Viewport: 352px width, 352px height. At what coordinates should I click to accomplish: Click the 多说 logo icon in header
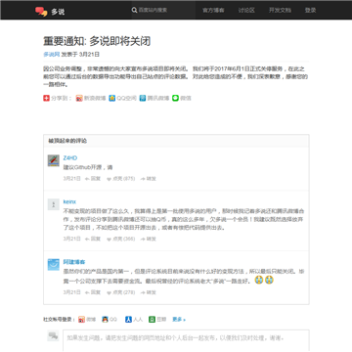tap(41, 12)
